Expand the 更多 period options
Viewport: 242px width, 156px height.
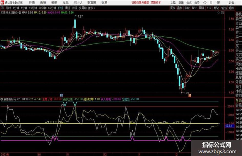pos(92,8)
